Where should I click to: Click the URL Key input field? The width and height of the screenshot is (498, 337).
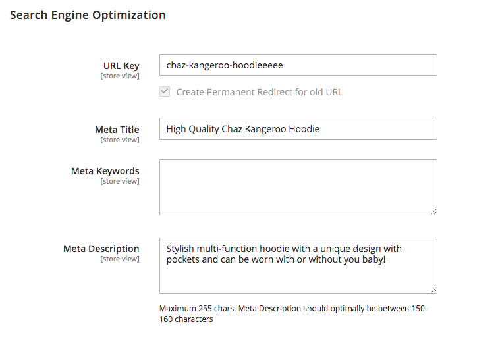pyautogui.click(x=298, y=65)
